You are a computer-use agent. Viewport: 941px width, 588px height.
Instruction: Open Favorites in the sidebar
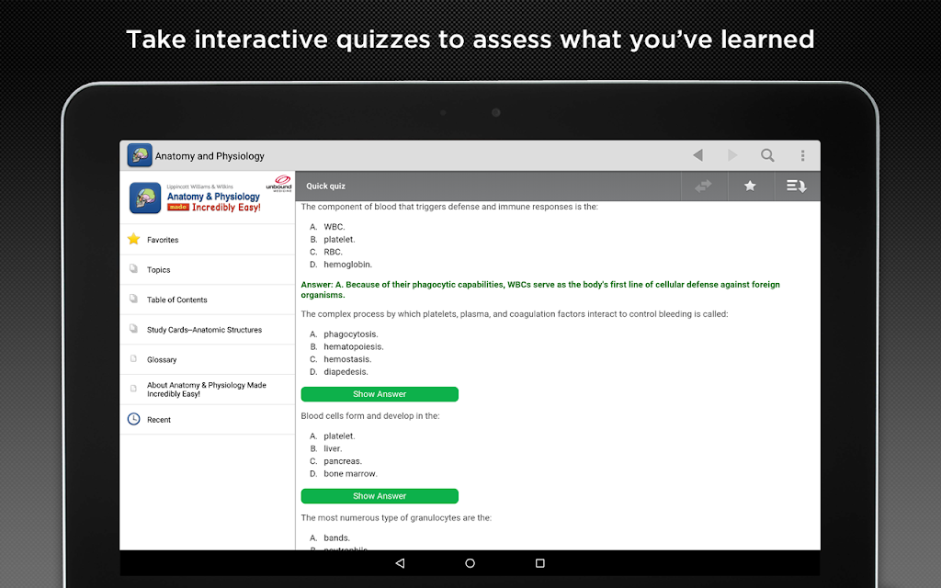[x=207, y=240]
